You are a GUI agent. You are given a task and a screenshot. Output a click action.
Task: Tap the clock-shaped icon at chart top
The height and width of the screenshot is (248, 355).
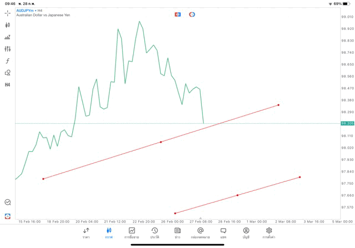pyautogui.click(x=192, y=14)
